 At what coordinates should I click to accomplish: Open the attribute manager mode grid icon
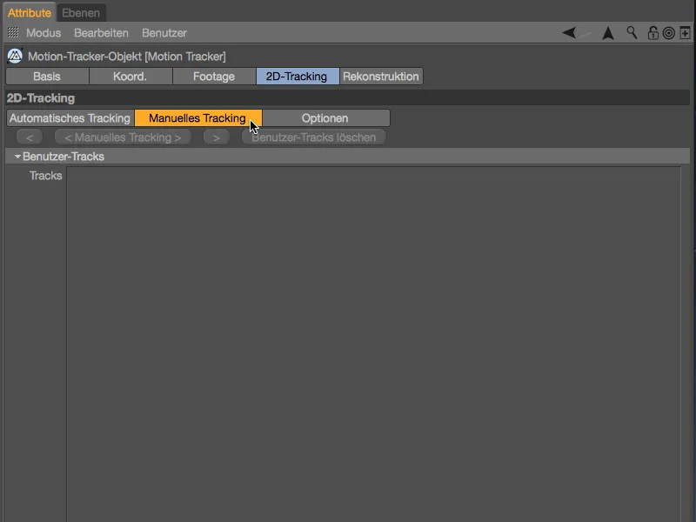pos(12,33)
